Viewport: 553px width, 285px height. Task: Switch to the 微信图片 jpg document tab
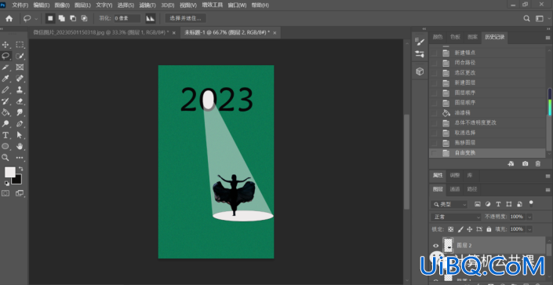(x=101, y=32)
